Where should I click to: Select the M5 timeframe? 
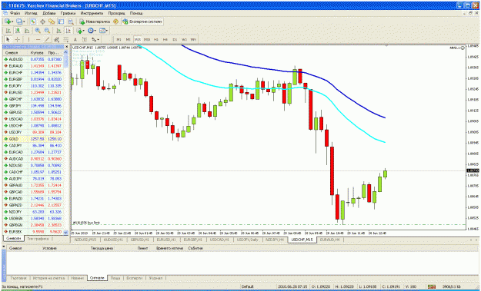(x=129, y=39)
